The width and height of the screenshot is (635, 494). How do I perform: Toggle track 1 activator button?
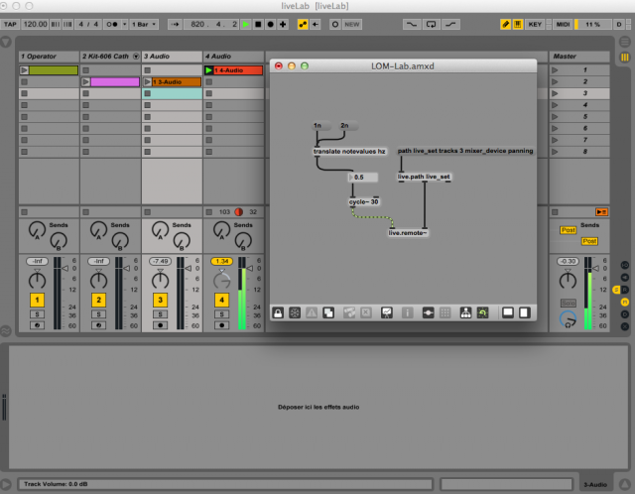[x=37, y=300]
